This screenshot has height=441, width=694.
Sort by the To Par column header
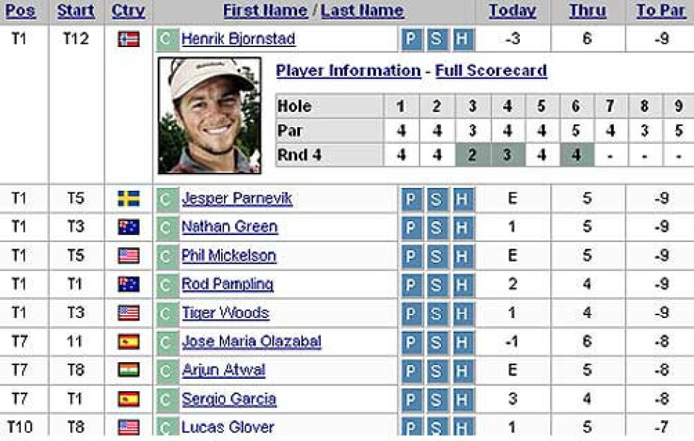point(660,11)
